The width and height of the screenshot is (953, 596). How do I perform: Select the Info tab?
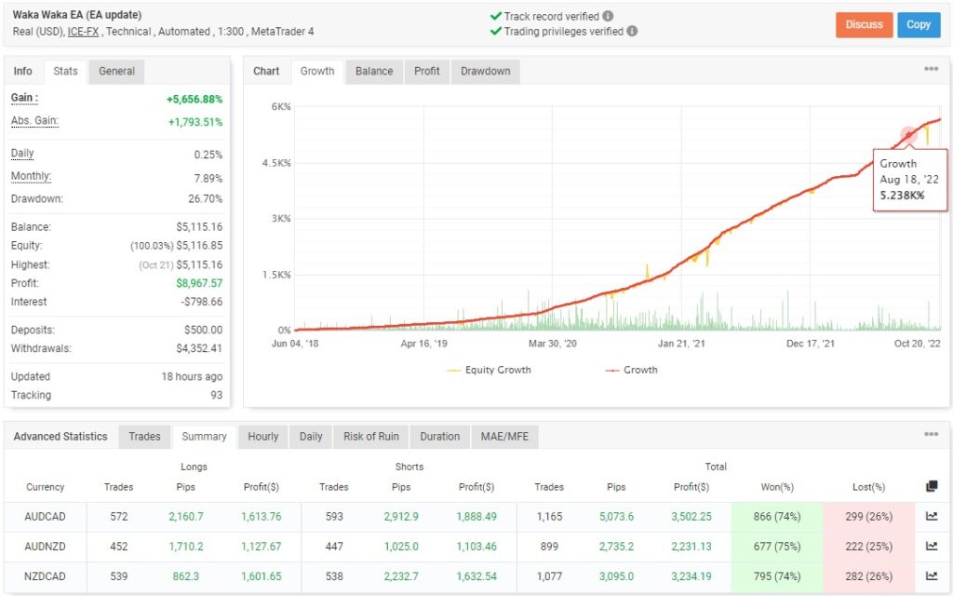click(x=23, y=71)
